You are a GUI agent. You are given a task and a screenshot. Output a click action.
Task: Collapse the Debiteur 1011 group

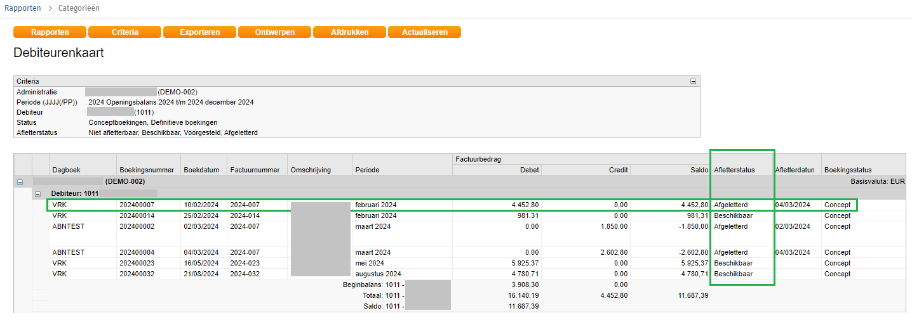pos(37,194)
